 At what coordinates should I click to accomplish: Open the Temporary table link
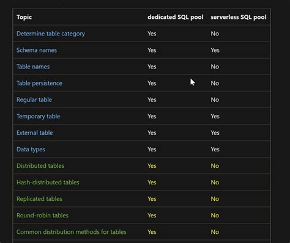(x=38, y=116)
